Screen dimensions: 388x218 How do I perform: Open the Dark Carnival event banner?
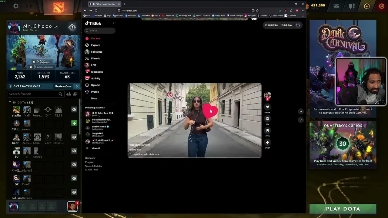coord(343,68)
